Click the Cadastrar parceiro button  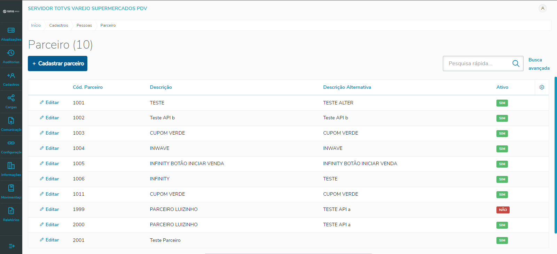pyautogui.click(x=57, y=63)
